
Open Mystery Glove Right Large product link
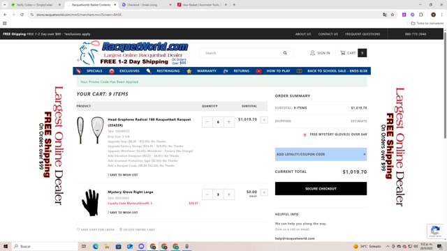click(x=131, y=192)
